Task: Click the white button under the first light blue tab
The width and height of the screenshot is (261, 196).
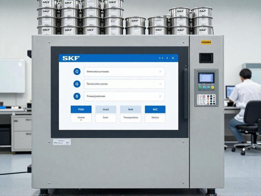Action: coord(106,118)
